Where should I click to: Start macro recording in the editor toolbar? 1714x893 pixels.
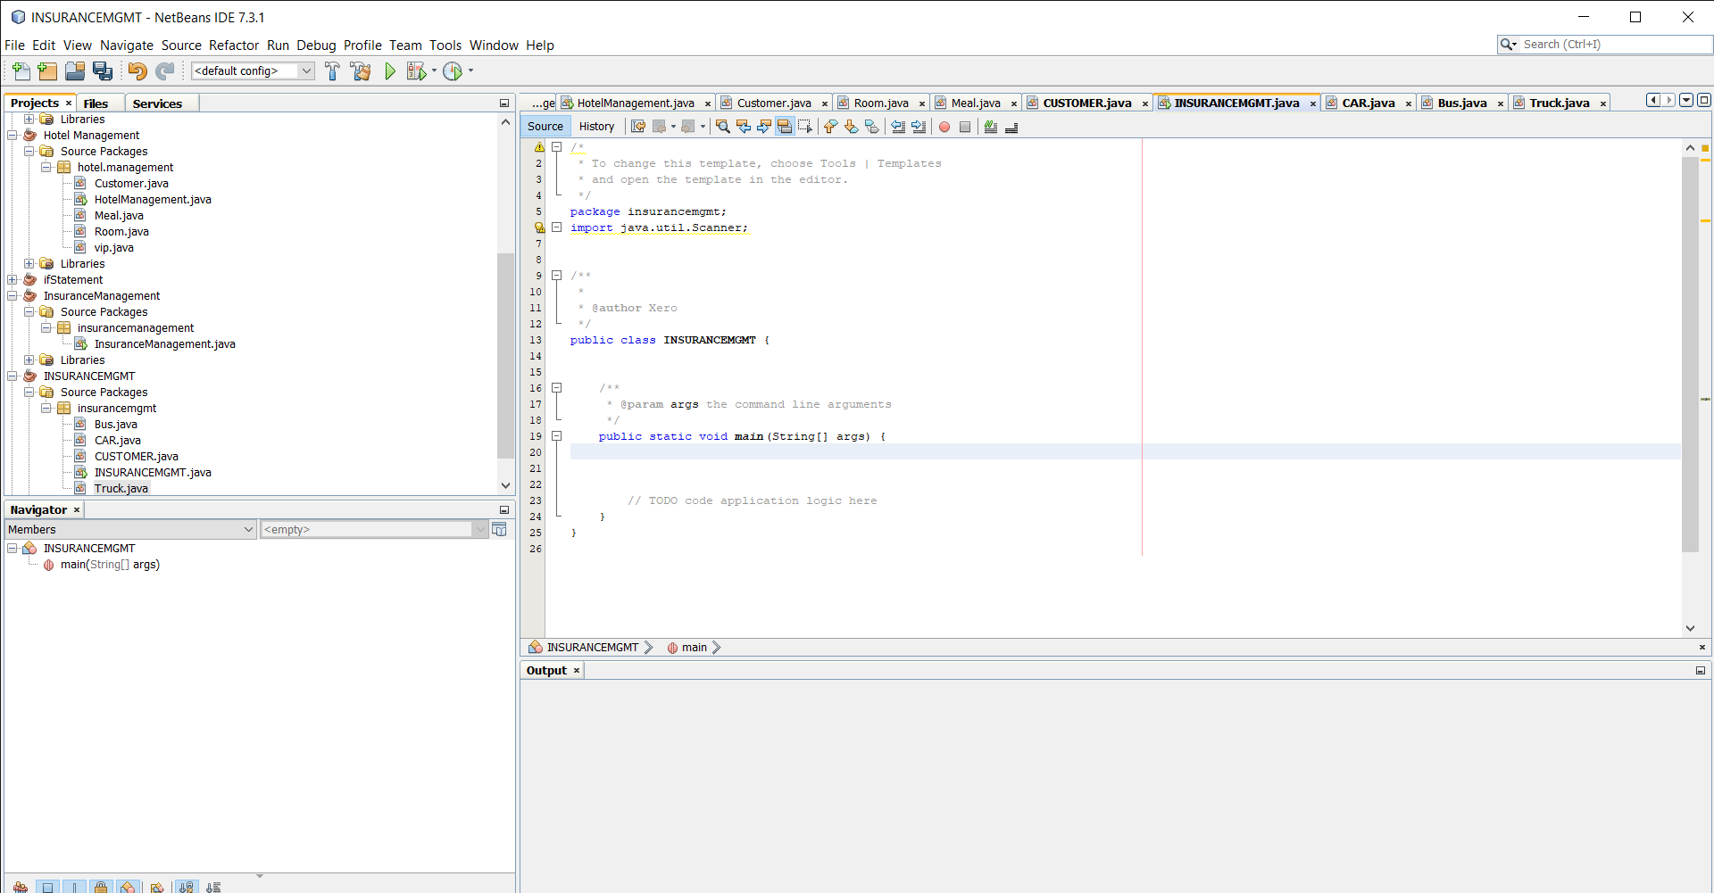point(944,127)
